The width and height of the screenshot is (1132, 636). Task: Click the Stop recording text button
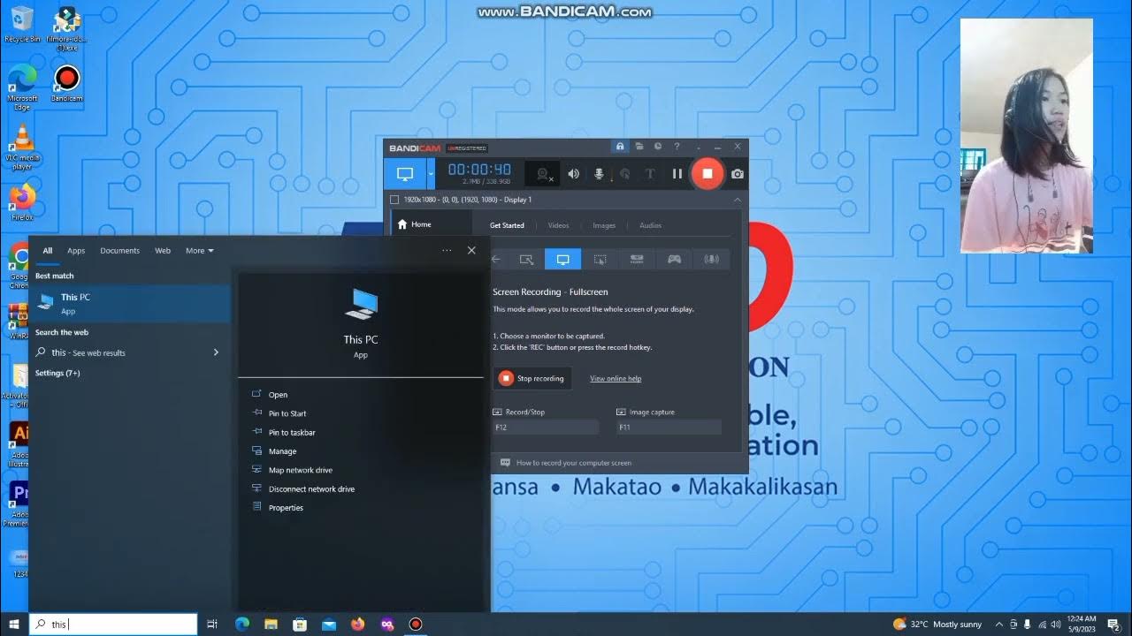[532, 378]
